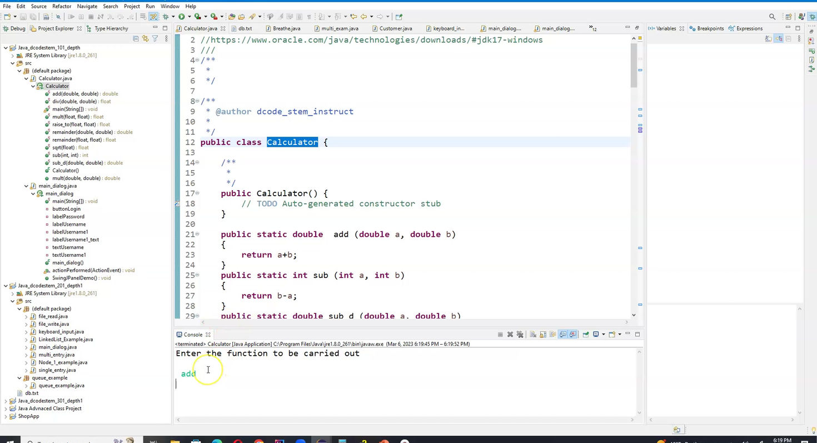
Task: Click the Back navigation arrow in the toolbar
Action: pos(363,17)
